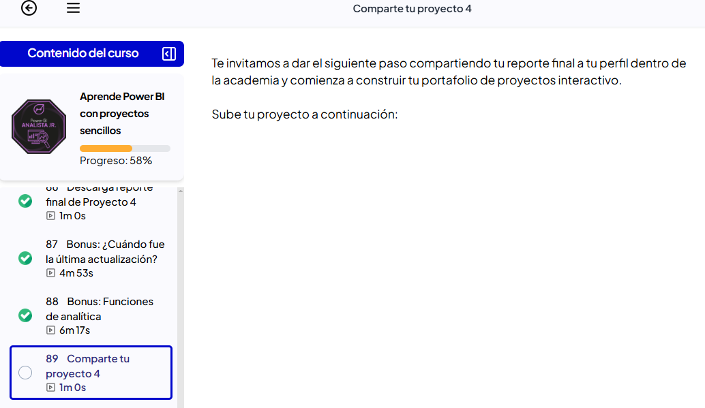The height and width of the screenshot is (408, 705).
Task: Click green checkmark for Proyecto 4 download lesson
Action: pos(25,201)
